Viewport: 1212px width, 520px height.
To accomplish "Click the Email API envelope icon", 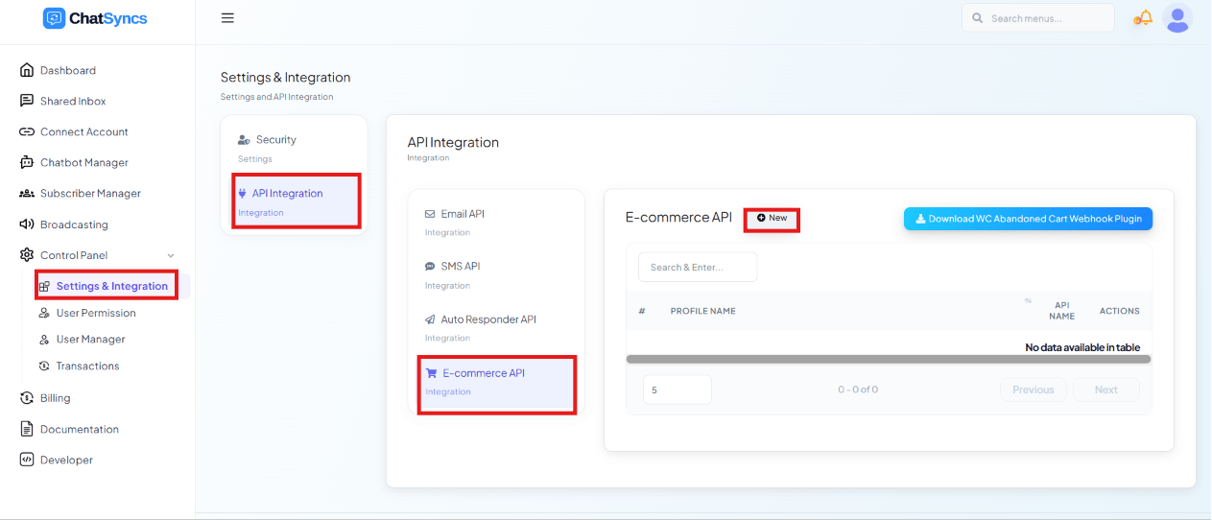I will pos(430,214).
